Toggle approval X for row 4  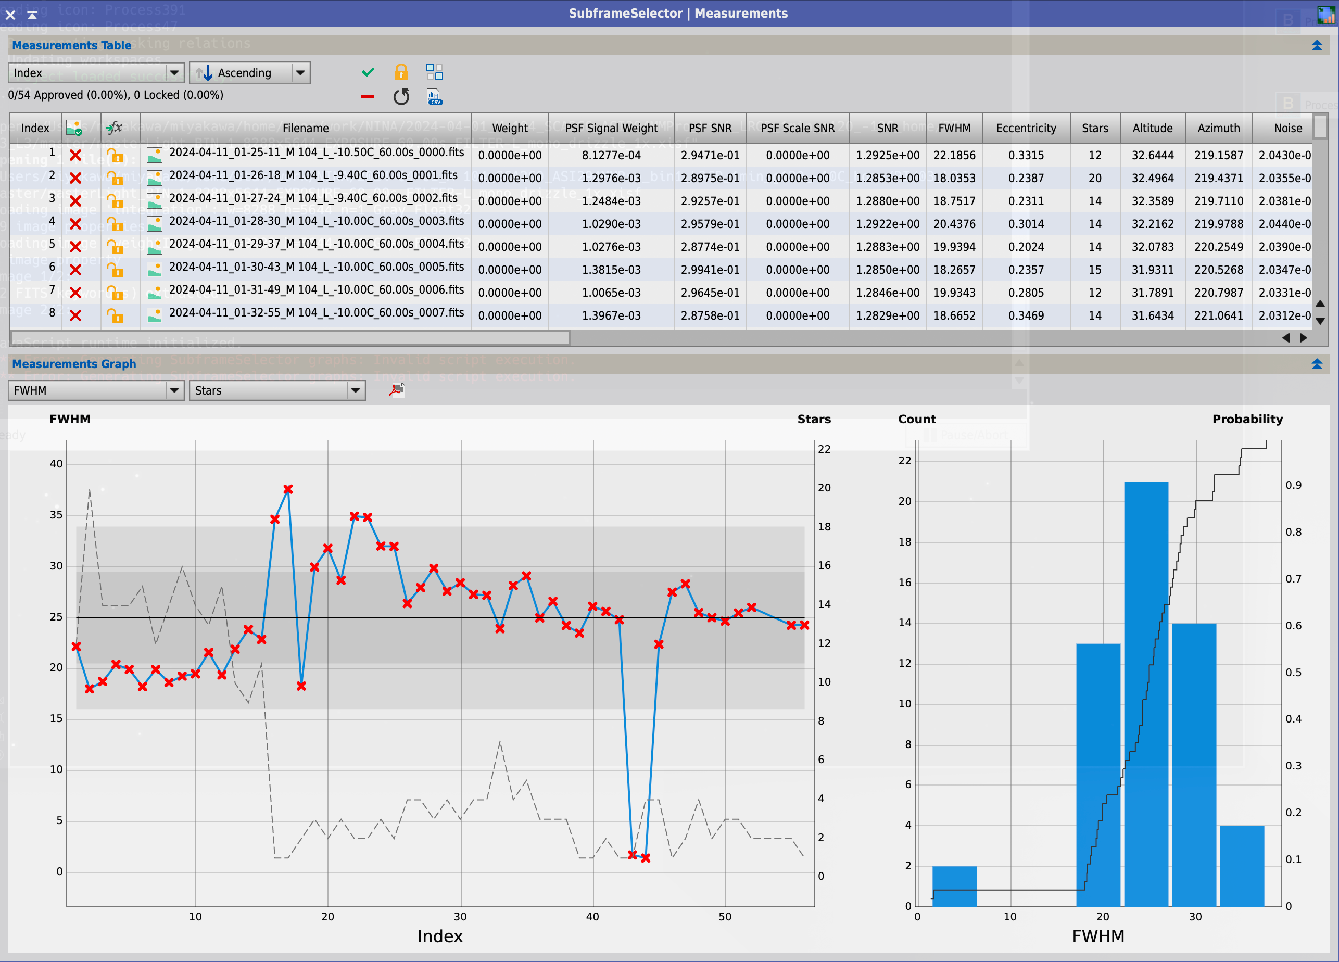[75, 224]
